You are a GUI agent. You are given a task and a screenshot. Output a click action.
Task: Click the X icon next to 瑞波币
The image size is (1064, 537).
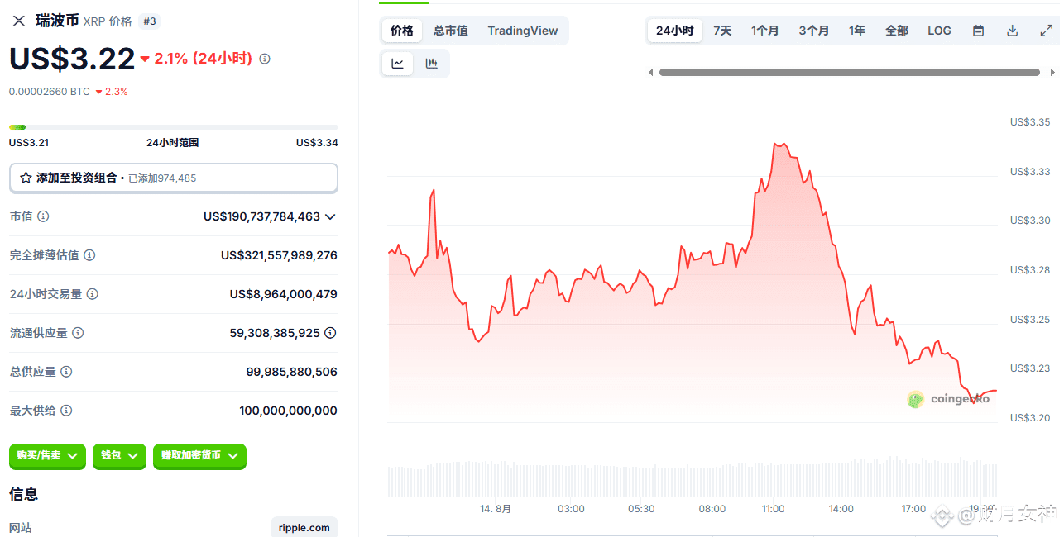(18, 20)
